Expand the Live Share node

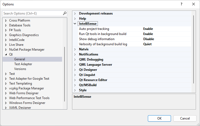(x=6, y=45)
